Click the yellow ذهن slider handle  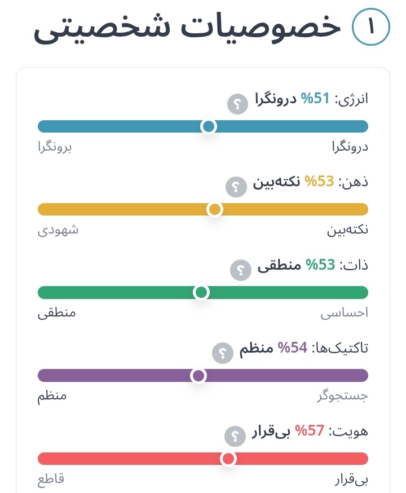[215, 210]
